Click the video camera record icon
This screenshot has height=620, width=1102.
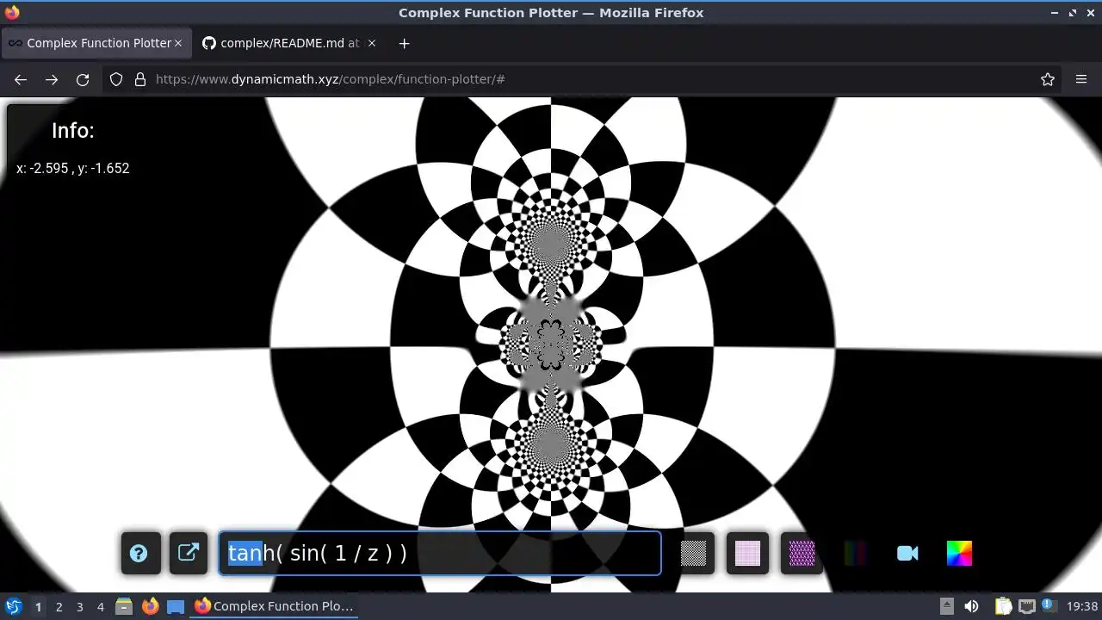[x=907, y=554]
